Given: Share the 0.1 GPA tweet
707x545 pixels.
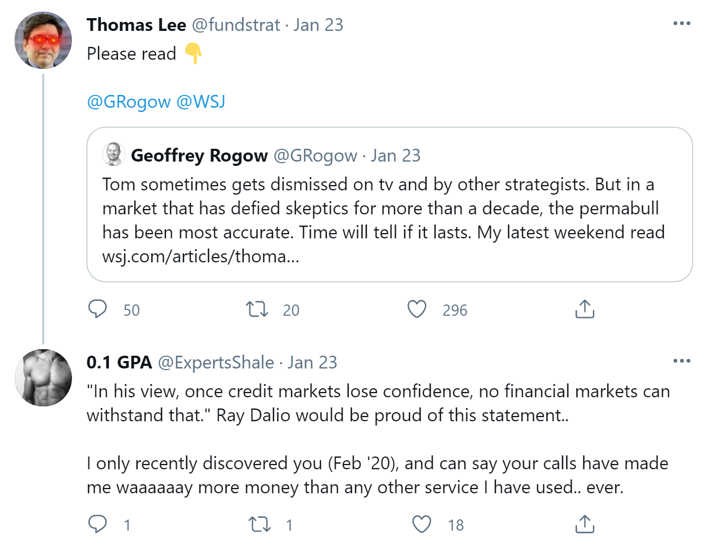Looking at the screenshot, I should [584, 524].
